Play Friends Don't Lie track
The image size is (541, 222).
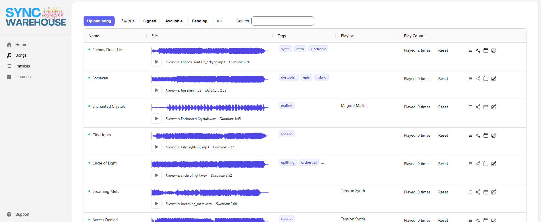(x=157, y=62)
